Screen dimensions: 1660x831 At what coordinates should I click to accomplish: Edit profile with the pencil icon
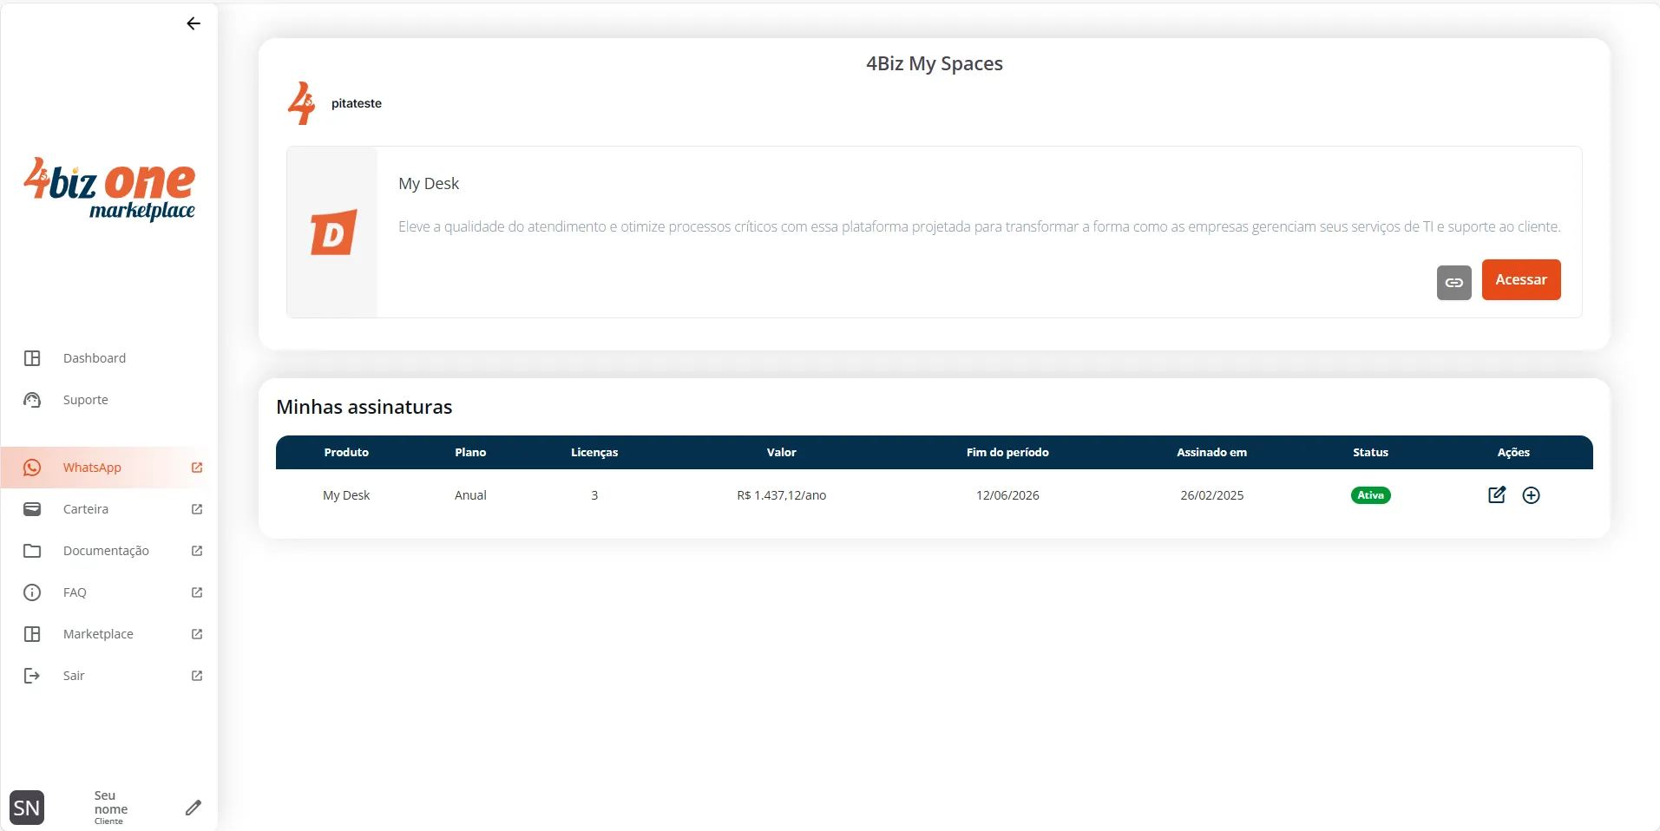pos(194,808)
